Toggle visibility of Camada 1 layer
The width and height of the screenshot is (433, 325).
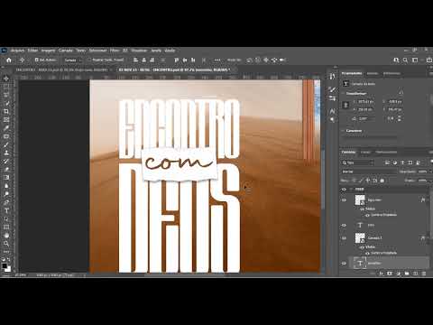[x=344, y=238]
